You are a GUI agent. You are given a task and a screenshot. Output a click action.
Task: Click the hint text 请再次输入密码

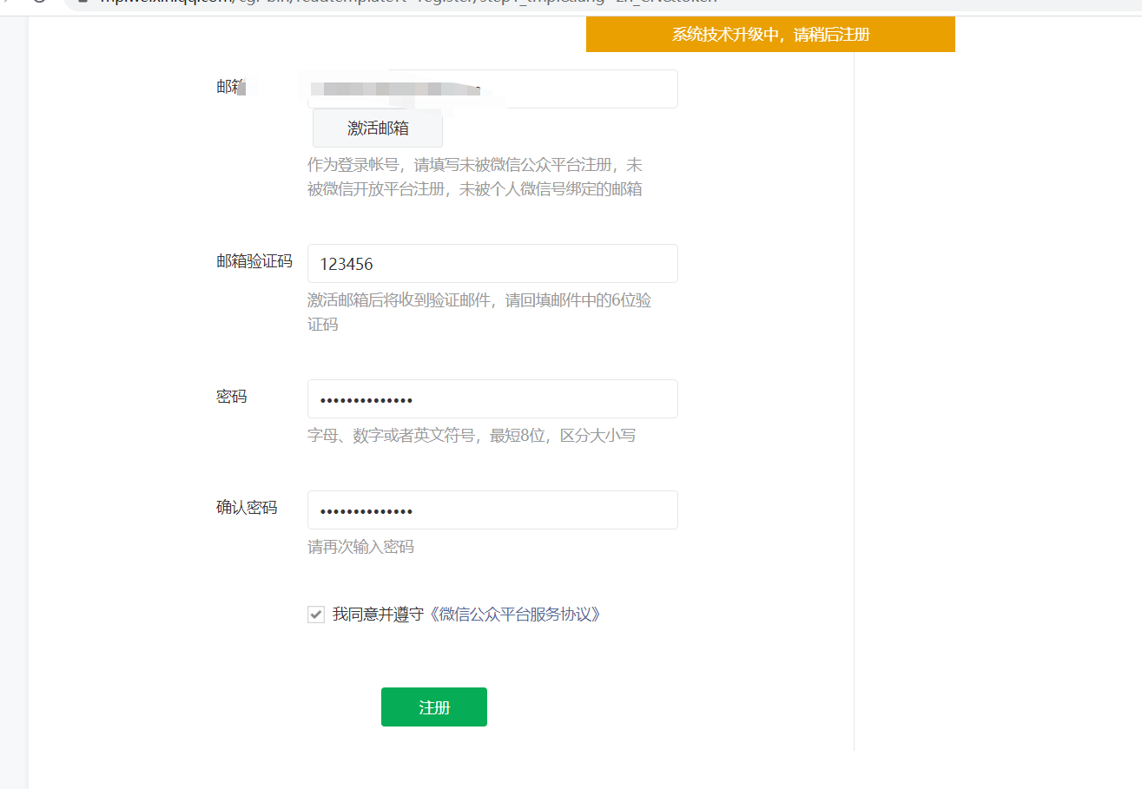pos(360,547)
